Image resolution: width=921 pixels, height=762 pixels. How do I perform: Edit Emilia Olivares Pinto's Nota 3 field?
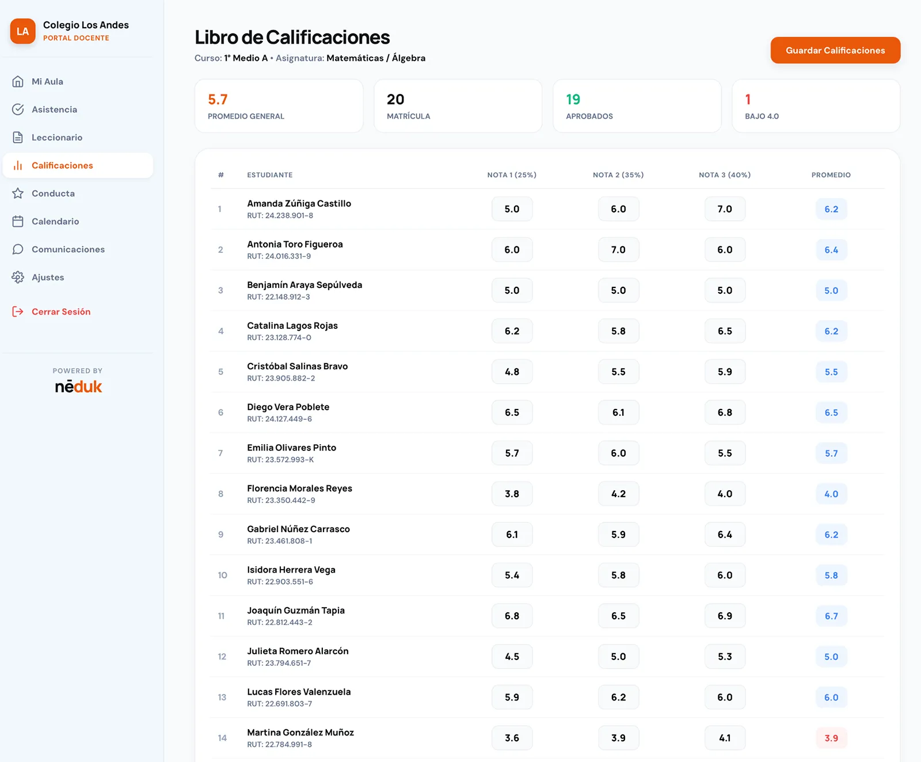pyautogui.click(x=725, y=453)
